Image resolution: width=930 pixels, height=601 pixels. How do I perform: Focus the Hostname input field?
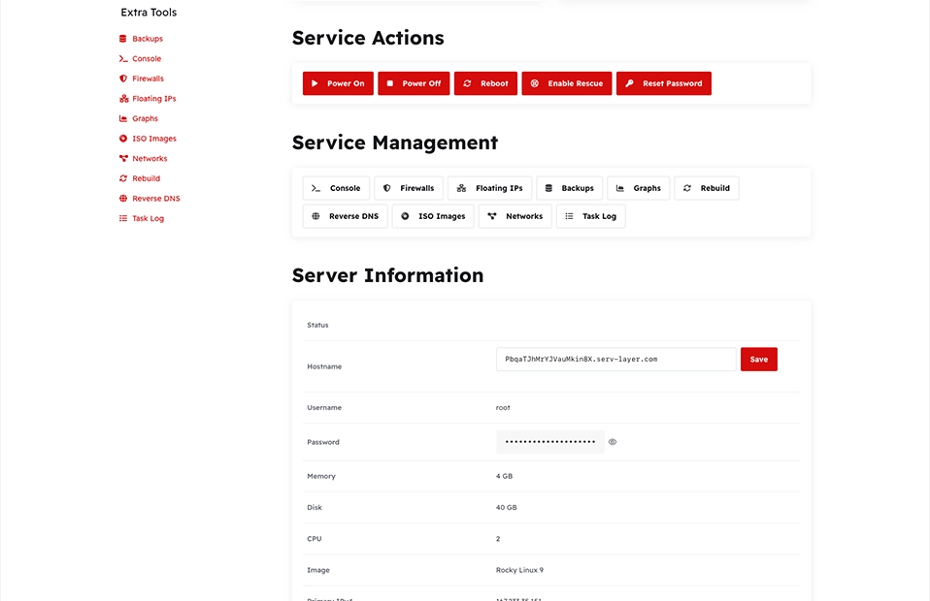tap(616, 360)
